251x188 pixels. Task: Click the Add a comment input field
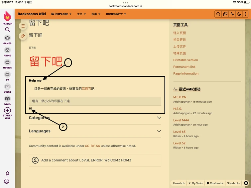pyautogui.click(x=95, y=160)
